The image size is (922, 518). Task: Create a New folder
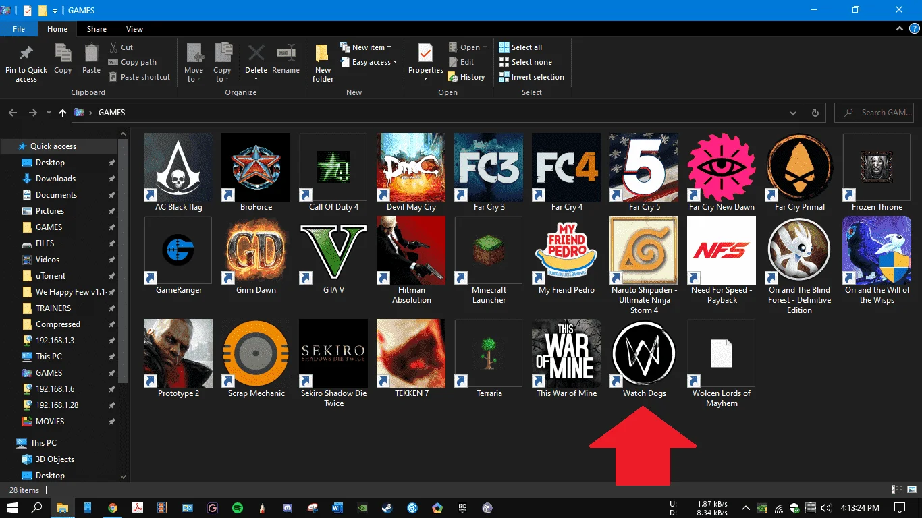click(323, 63)
